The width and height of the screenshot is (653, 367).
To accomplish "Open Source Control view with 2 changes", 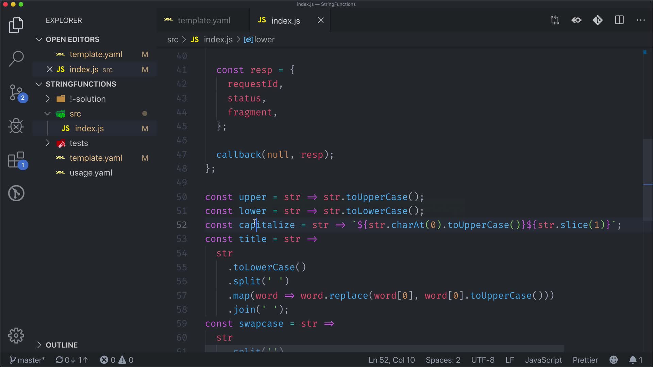I will [x=16, y=92].
